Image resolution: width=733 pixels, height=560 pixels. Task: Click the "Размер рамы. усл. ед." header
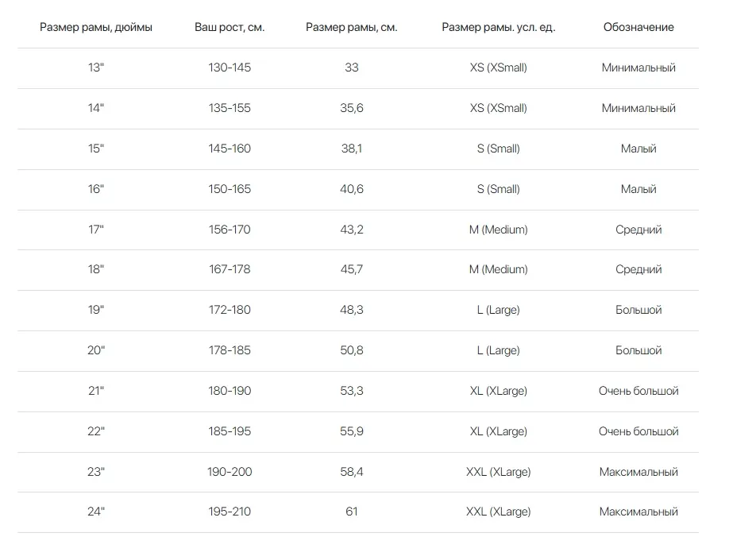pos(499,27)
